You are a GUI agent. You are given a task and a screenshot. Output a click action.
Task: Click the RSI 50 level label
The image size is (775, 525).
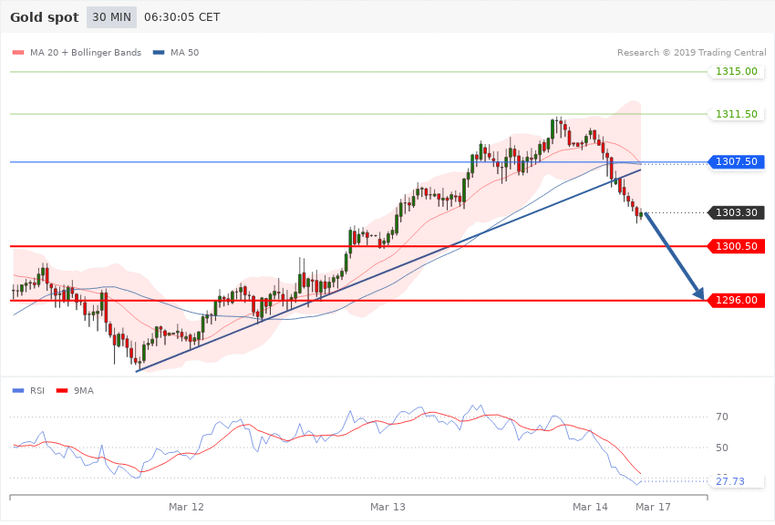coord(722,448)
